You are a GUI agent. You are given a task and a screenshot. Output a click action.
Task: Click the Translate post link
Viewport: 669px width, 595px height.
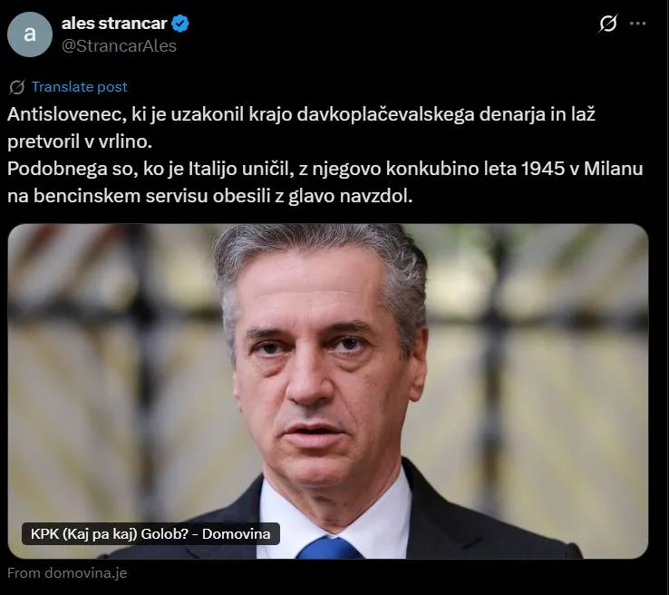click(80, 87)
